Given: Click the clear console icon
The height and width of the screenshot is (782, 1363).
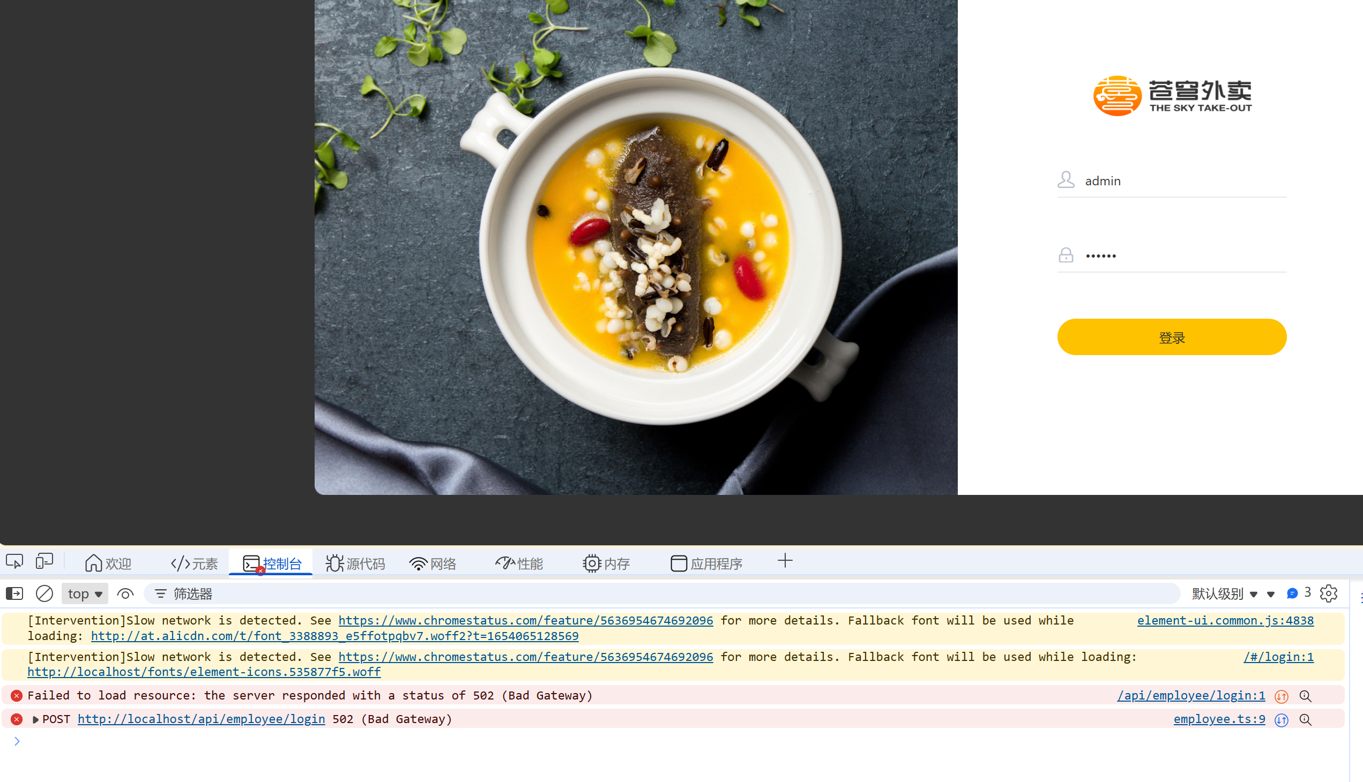Looking at the screenshot, I should point(44,593).
